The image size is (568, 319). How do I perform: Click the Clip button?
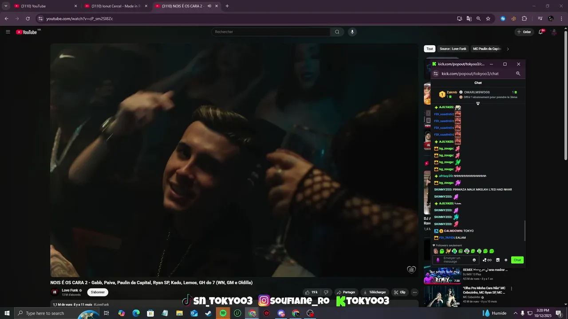pyautogui.click(x=400, y=292)
